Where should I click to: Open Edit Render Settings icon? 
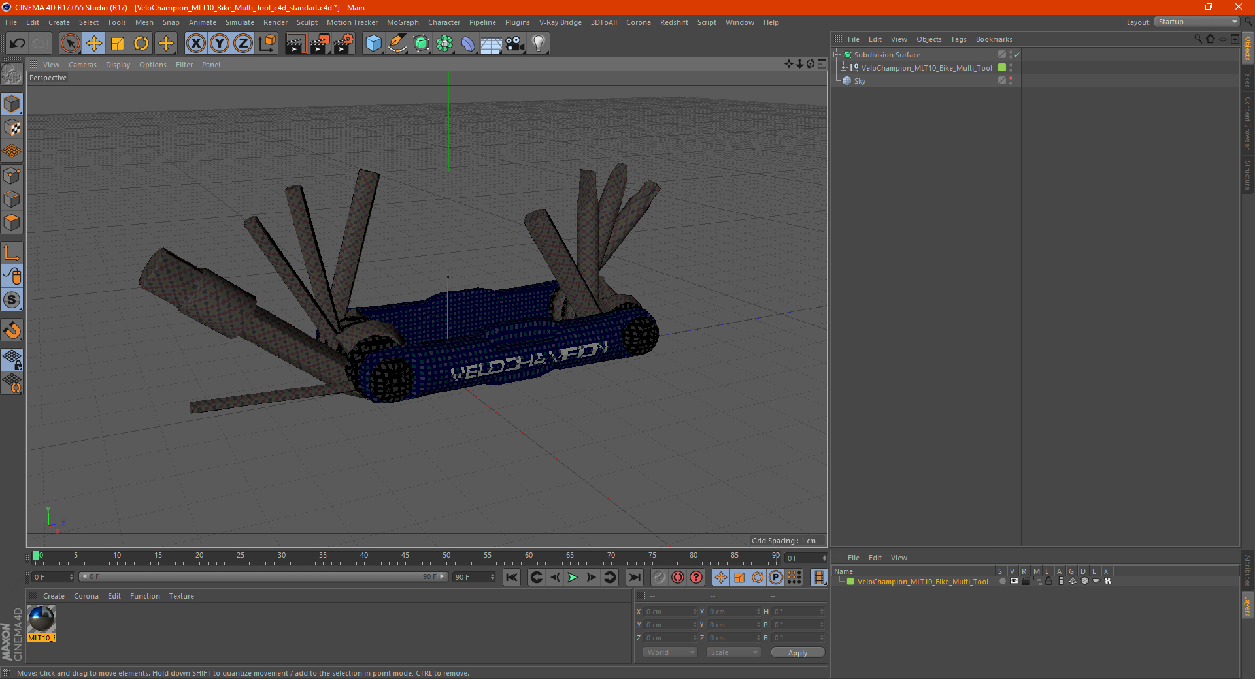(344, 44)
